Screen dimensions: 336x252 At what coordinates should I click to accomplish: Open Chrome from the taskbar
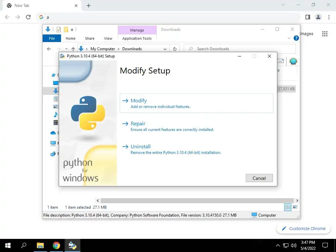pos(56,245)
